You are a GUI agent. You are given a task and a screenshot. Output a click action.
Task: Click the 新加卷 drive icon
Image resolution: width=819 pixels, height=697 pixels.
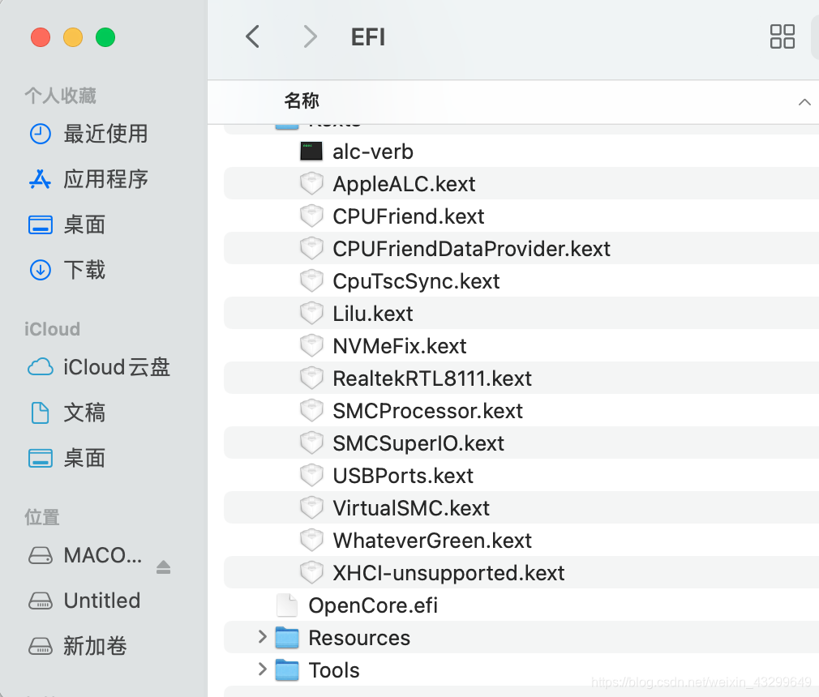(x=41, y=647)
